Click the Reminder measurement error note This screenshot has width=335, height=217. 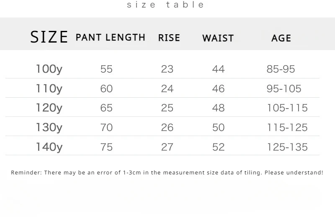click(x=167, y=172)
